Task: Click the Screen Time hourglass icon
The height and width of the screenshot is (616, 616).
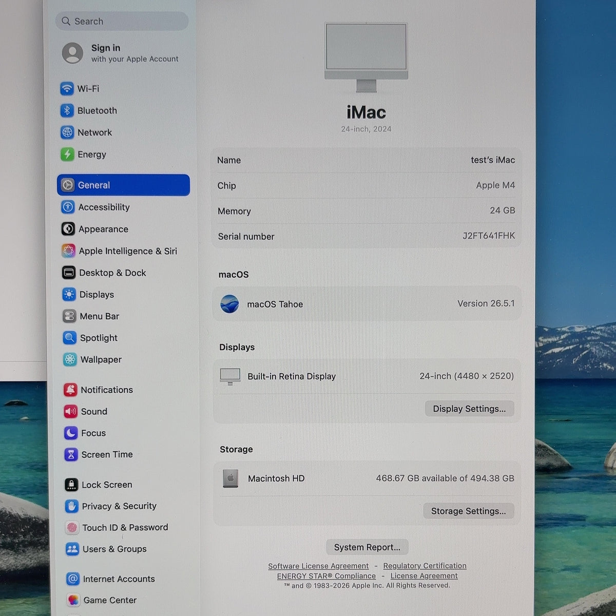Action: tap(71, 454)
